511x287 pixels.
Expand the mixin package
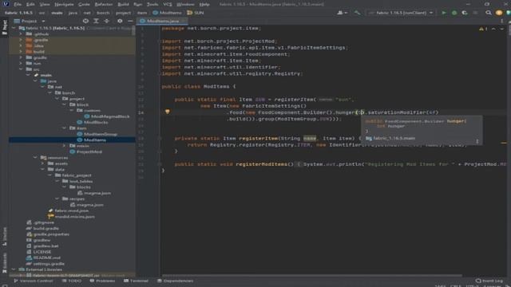64,146
